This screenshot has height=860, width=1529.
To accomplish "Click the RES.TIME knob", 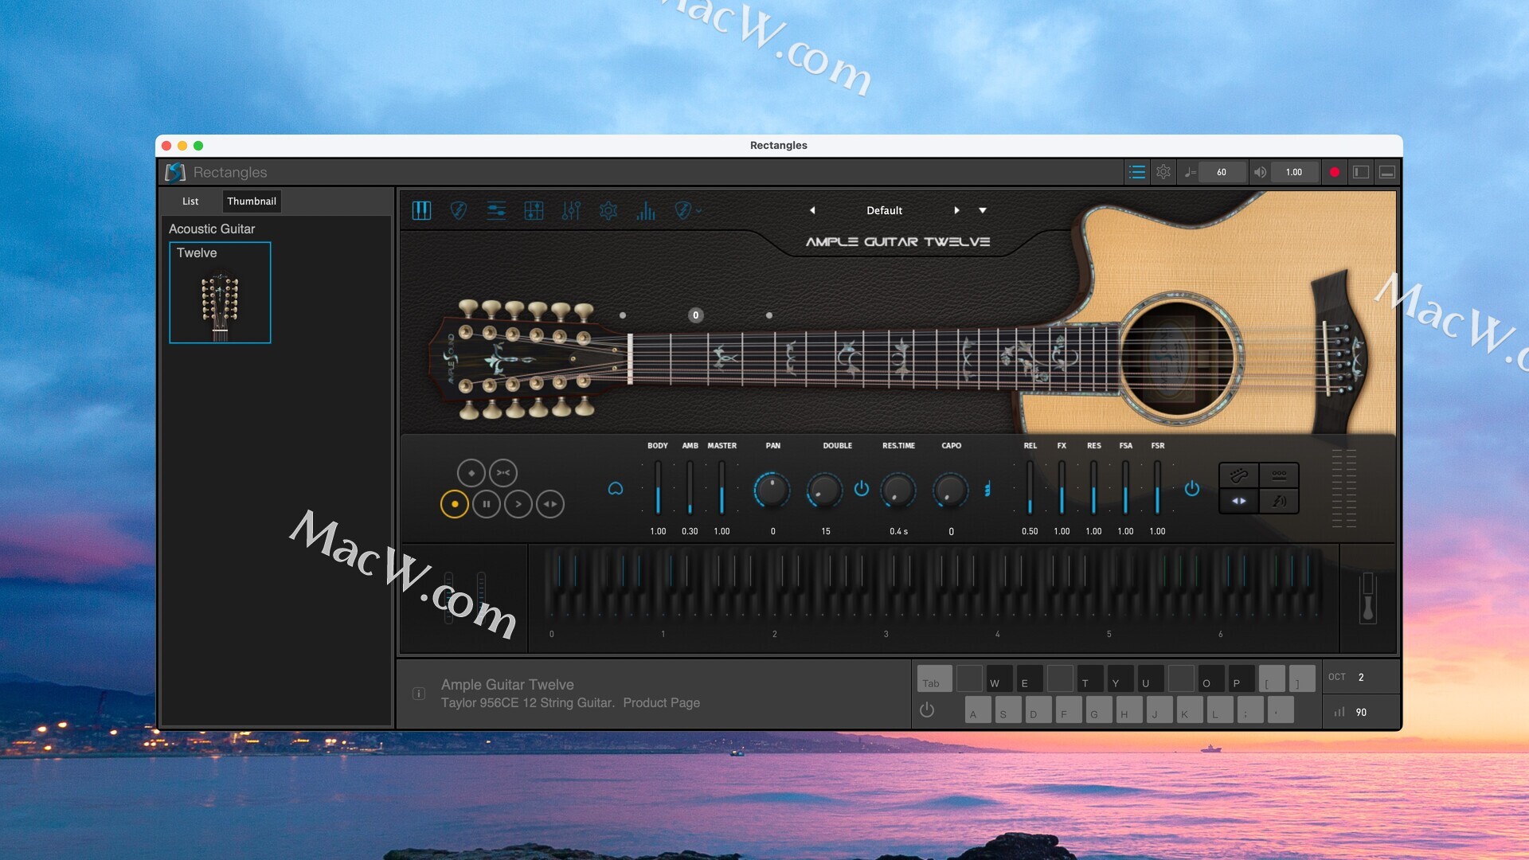I will 898,490.
